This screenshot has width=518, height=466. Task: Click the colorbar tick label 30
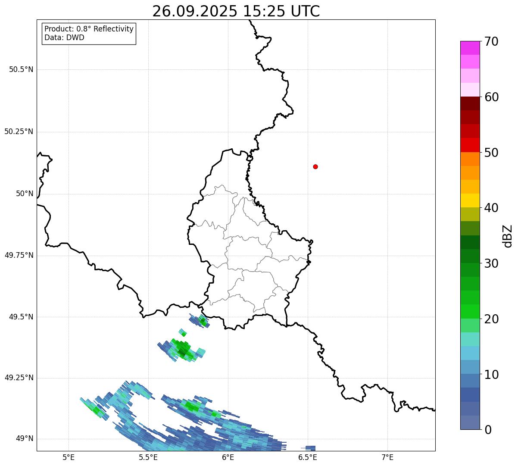[x=491, y=263]
